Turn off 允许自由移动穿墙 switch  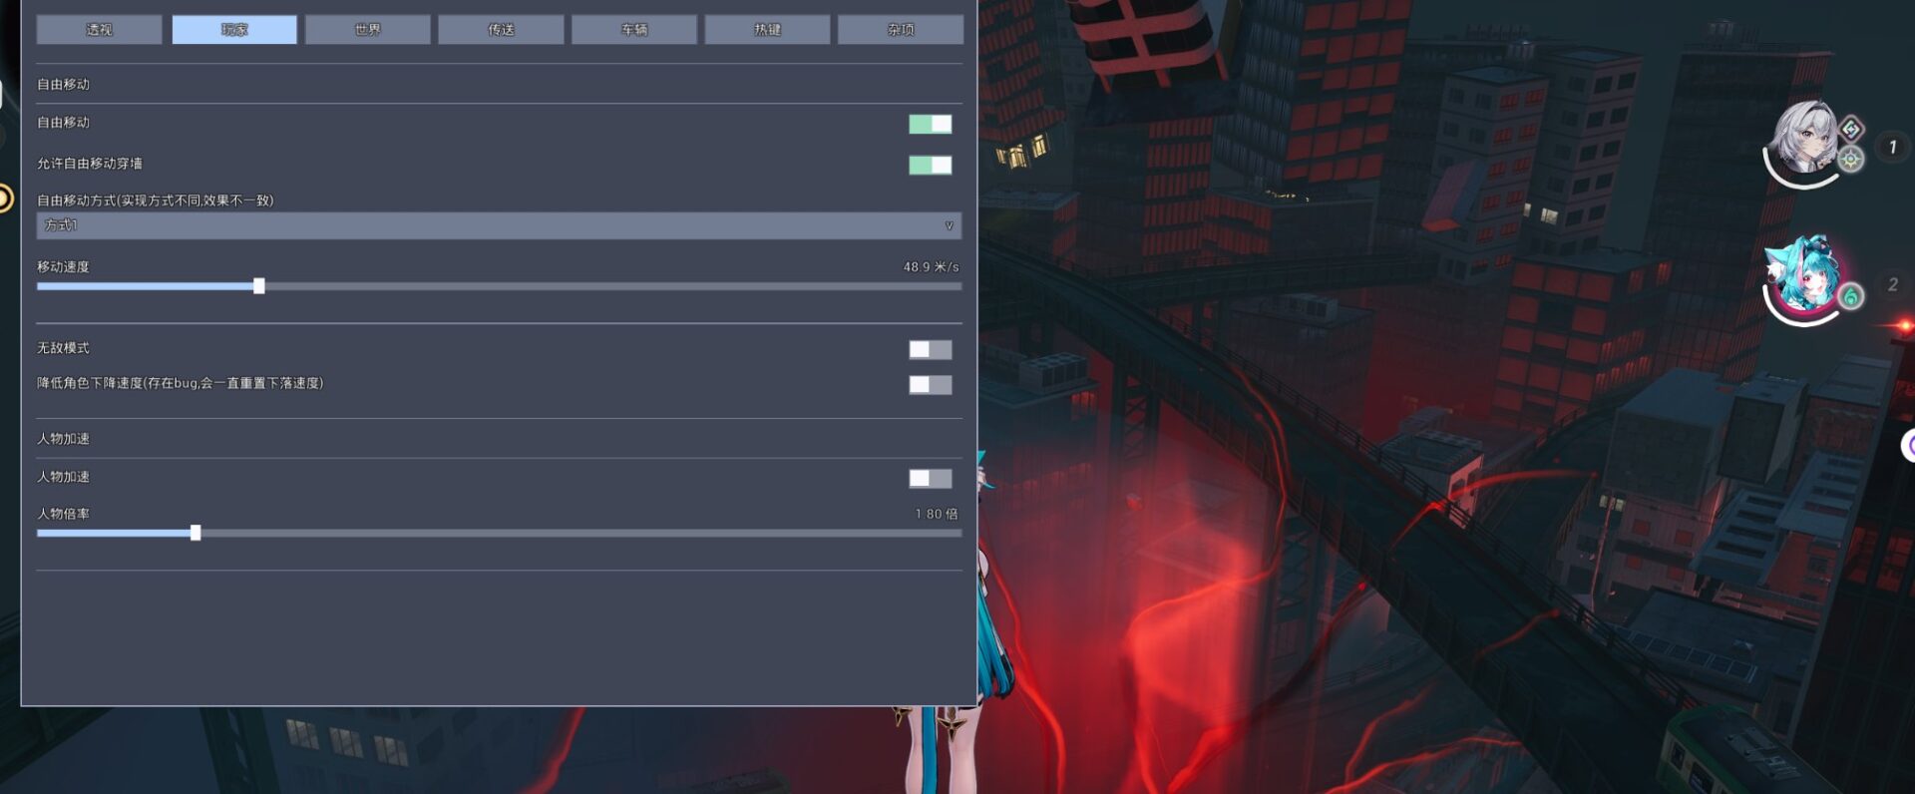(x=930, y=165)
